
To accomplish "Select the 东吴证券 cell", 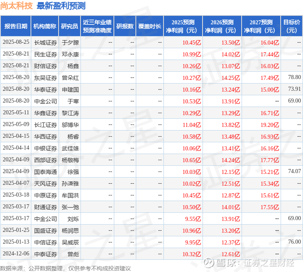I will coord(46,78).
